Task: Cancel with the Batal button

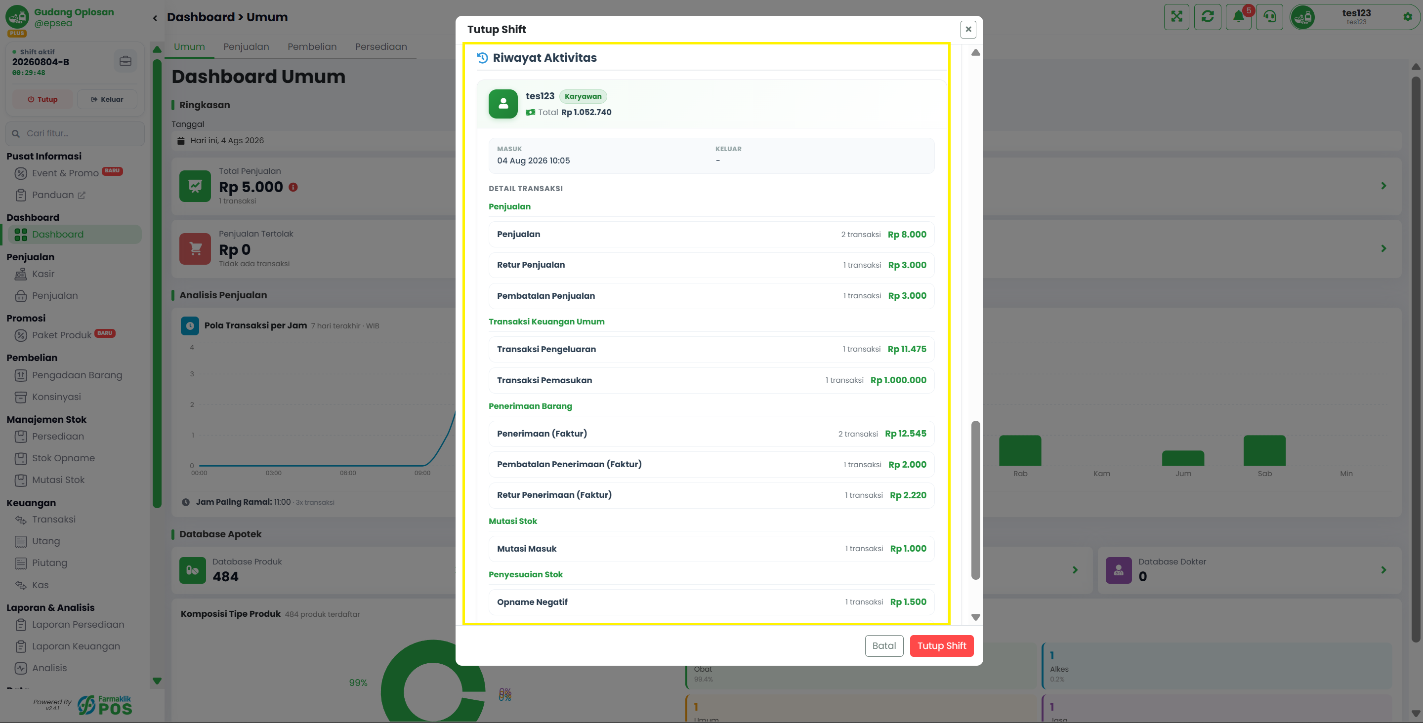Action: coord(884,645)
